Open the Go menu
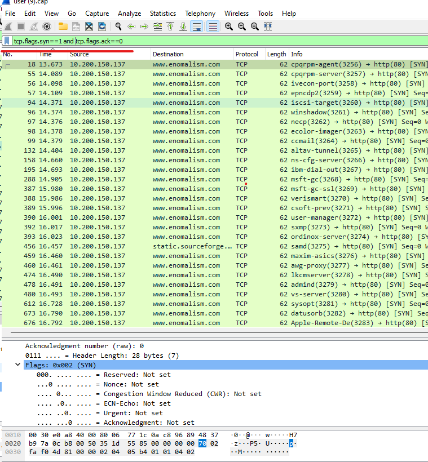 pos(72,14)
